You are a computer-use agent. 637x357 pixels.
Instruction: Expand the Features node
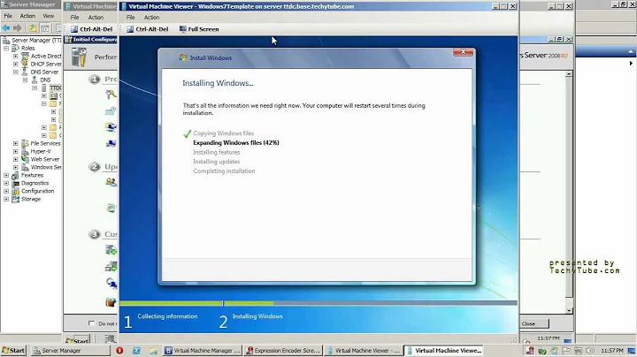(6, 175)
